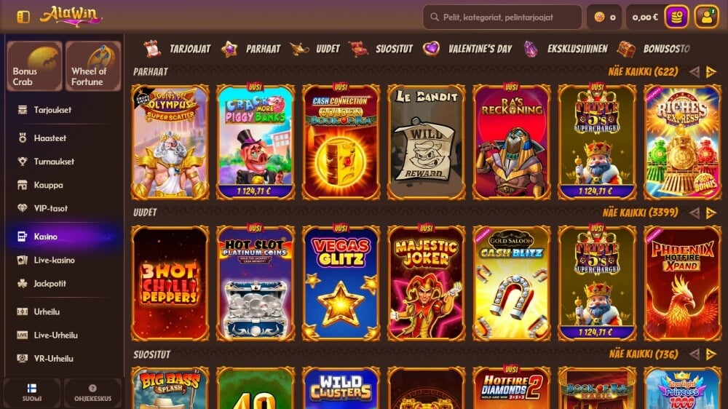Screen dimensions: 728x409
Task: Open Bonus Crab tile
Action: click(x=34, y=66)
